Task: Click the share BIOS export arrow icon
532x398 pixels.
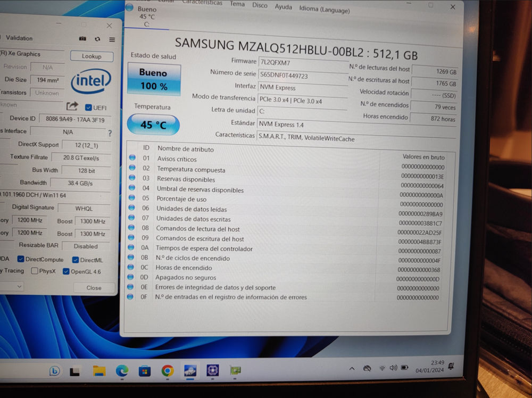Action: tap(72, 106)
